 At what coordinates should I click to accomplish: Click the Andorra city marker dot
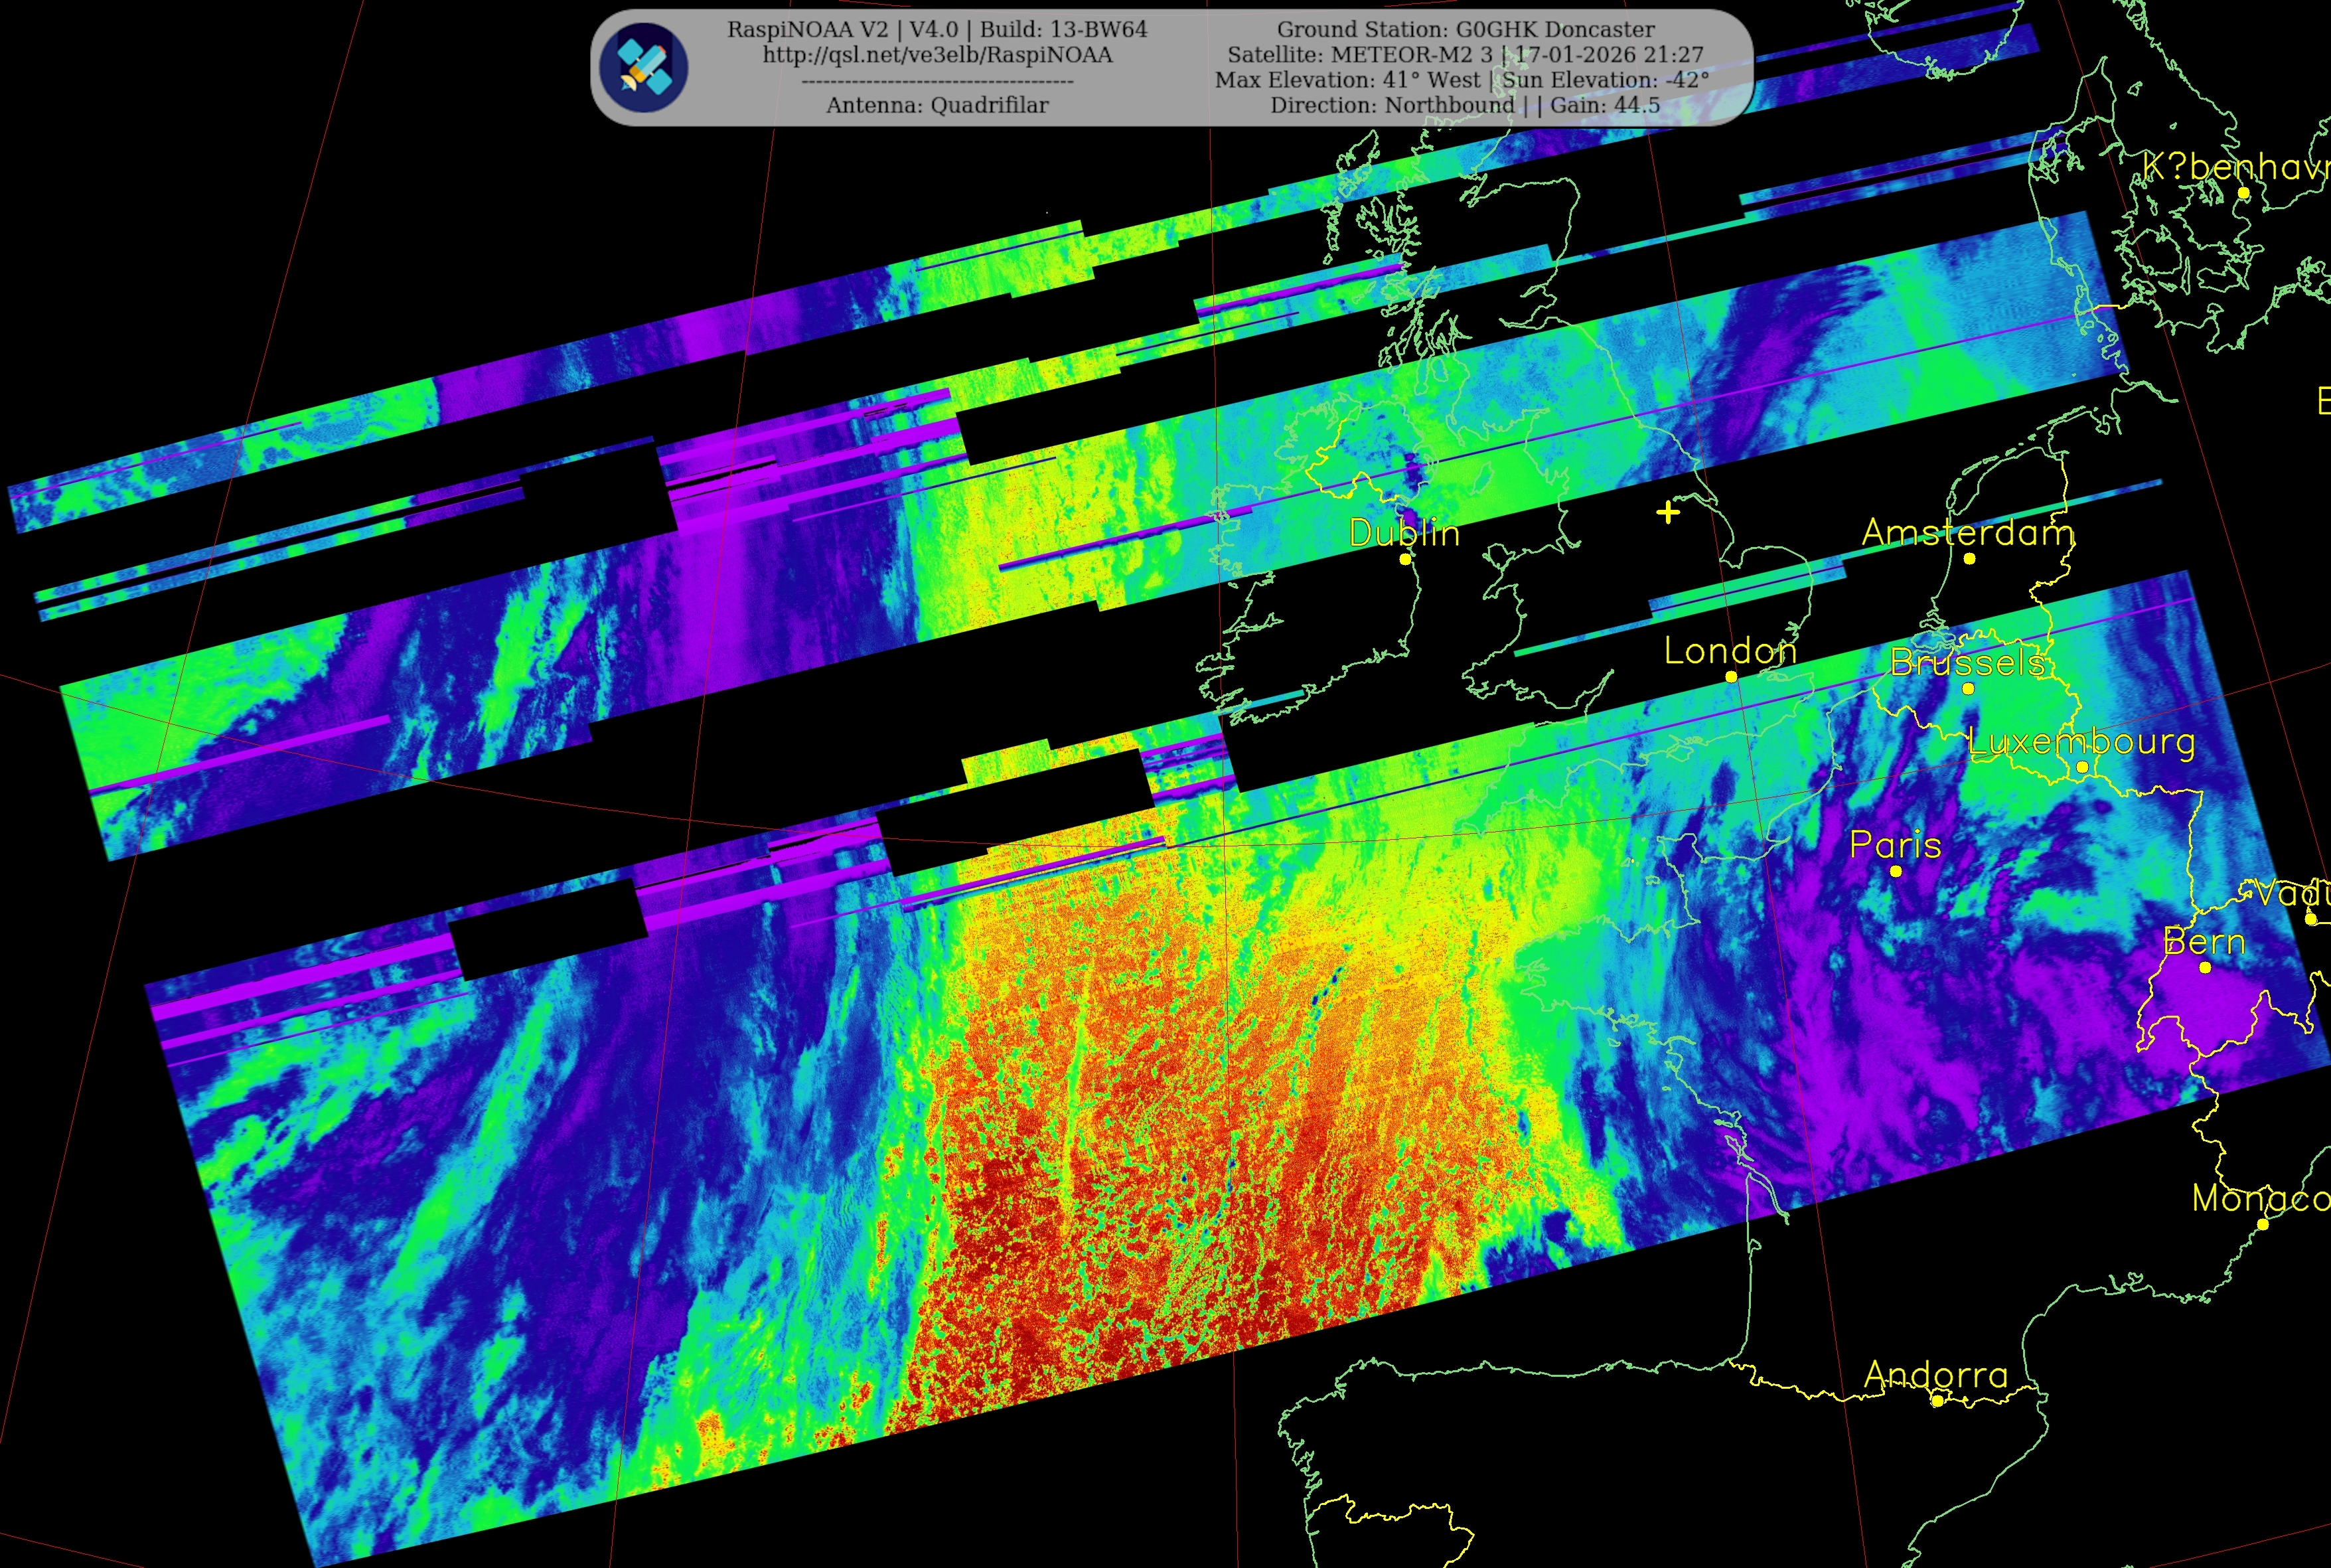coord(1937,1401)
